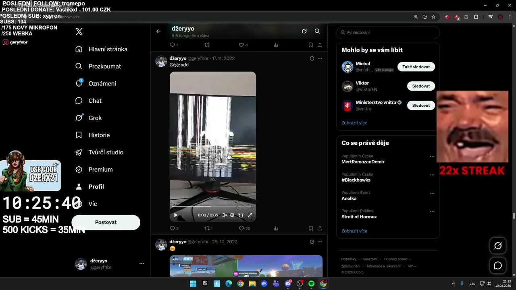The height and width of the screenshot is (290, 516).
Task: Open Spotify from the taskbar
Action: (311, 284)
